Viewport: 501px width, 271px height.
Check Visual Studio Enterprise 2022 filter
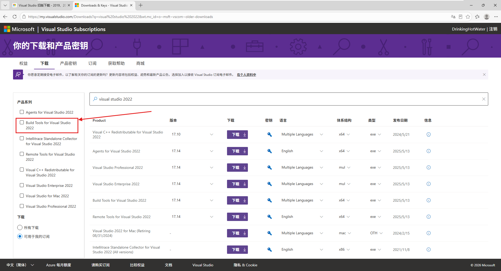click(x=22, y=185)
